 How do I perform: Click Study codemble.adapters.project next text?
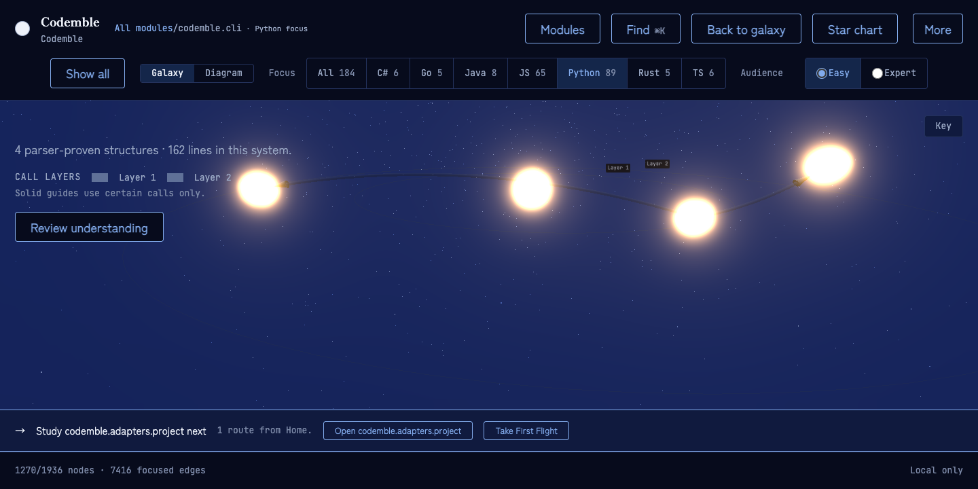(121, 431)
